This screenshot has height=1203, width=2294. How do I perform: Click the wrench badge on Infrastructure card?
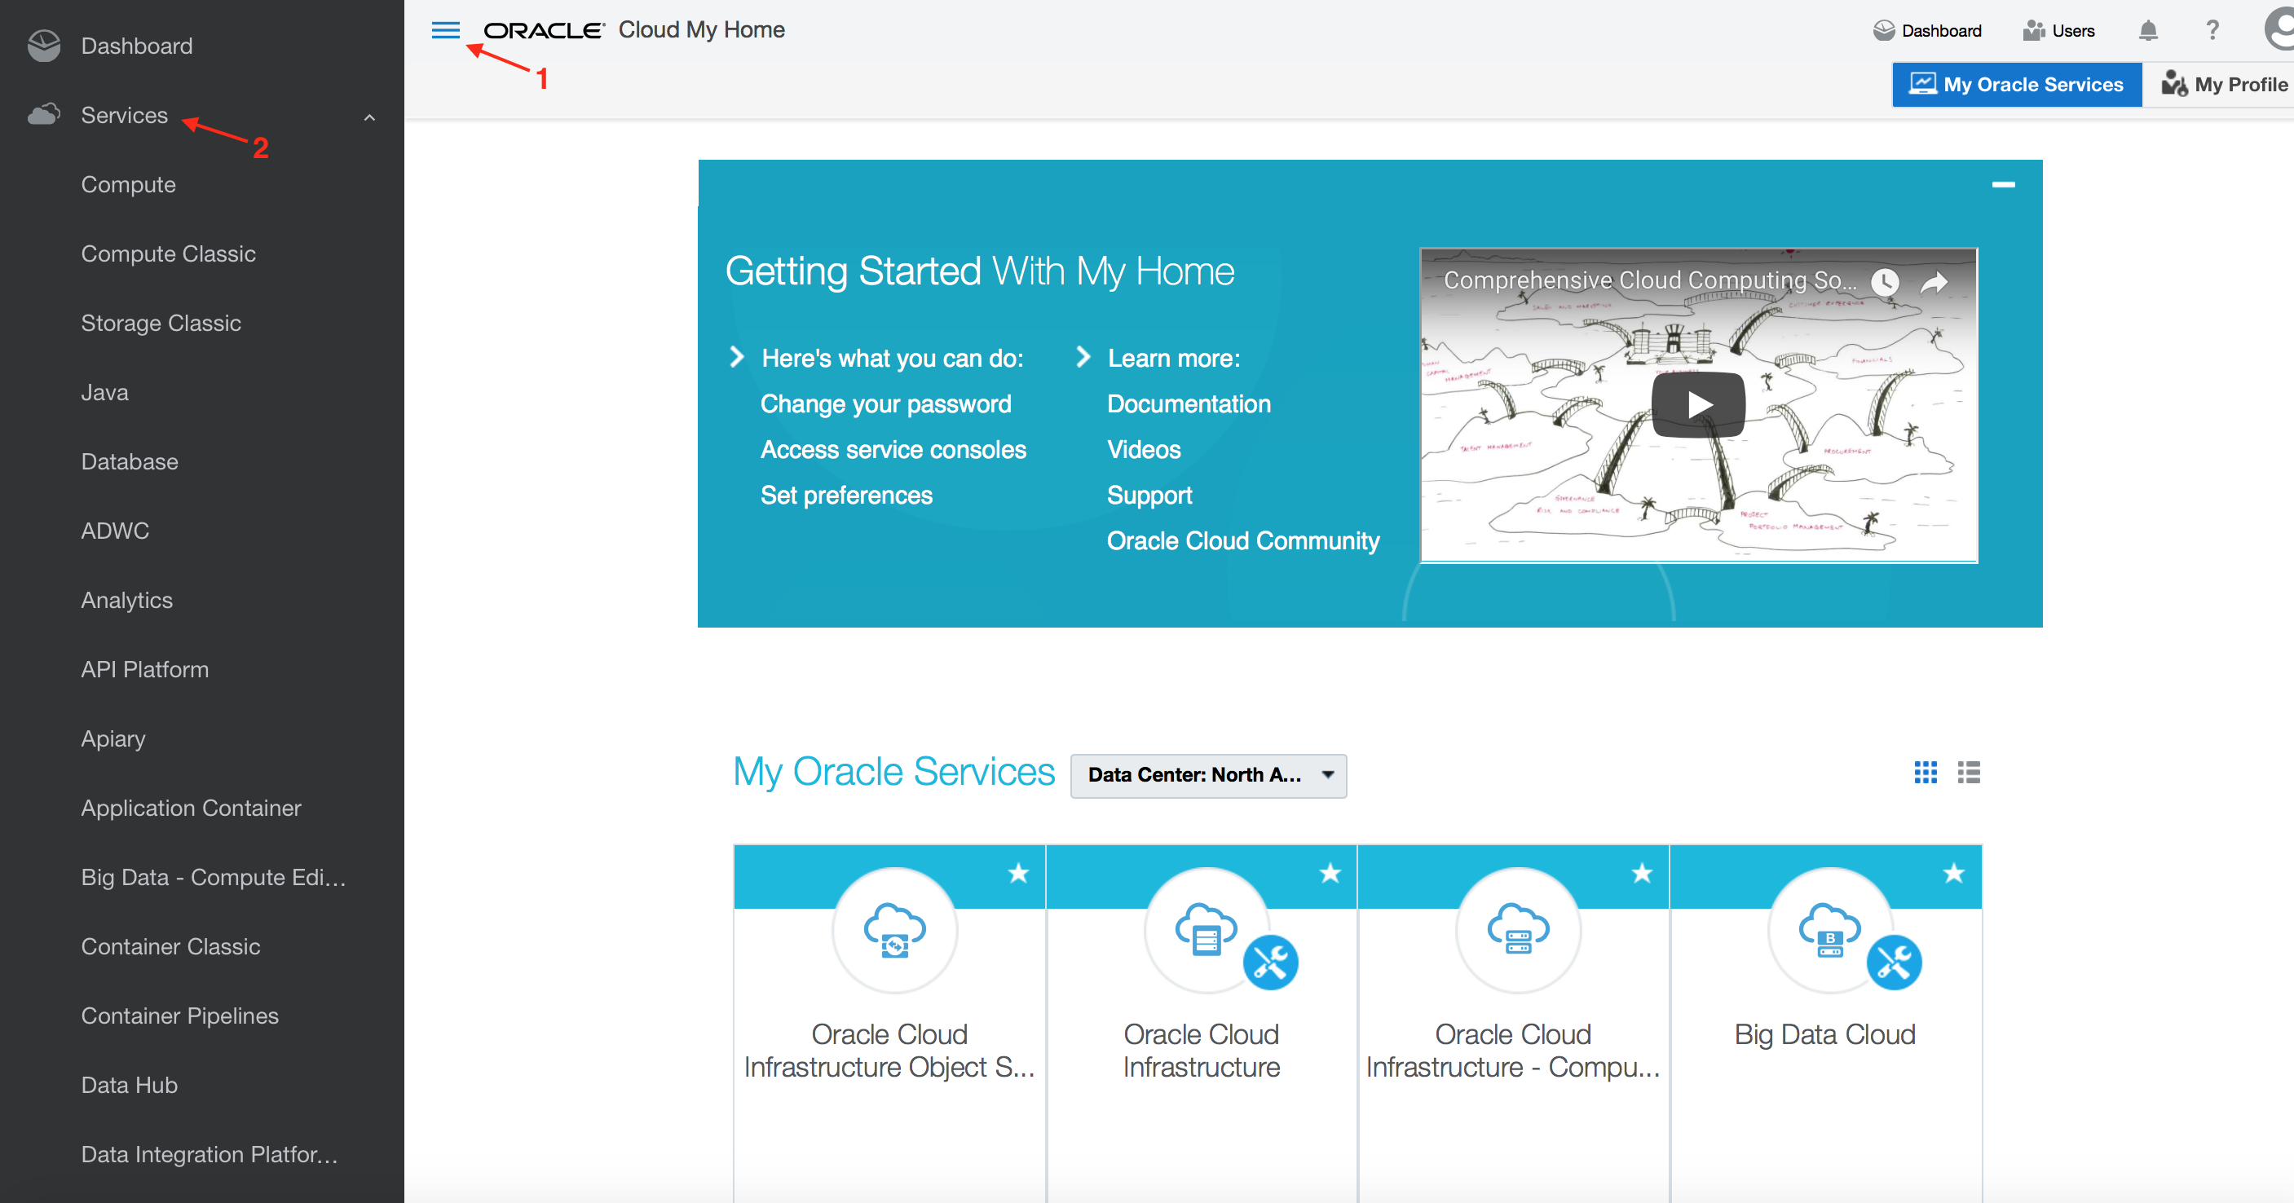click(1271, 962)
